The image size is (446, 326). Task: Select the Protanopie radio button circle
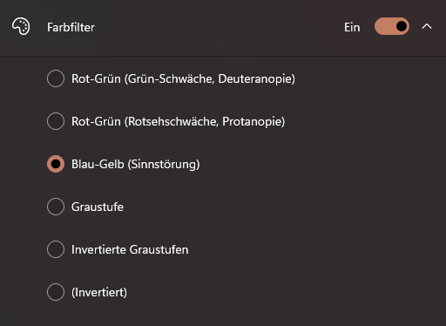pyautogui.click(x=56, y=121)
